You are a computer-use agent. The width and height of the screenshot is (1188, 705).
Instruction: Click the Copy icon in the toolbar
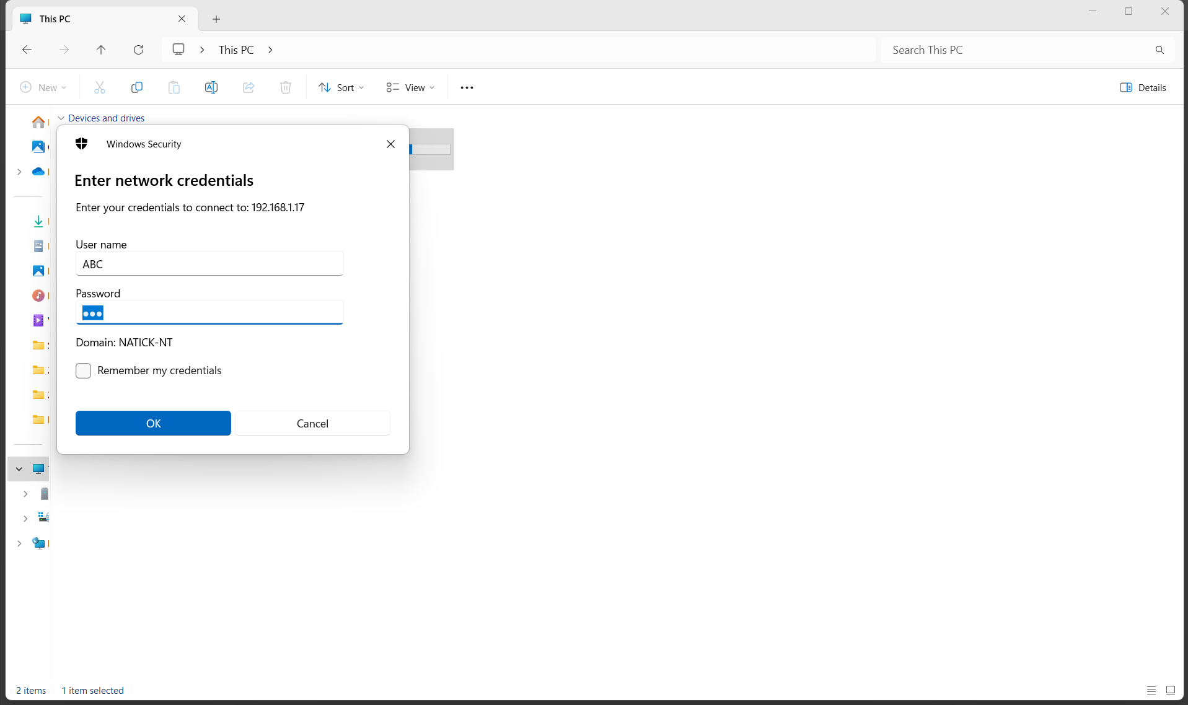pyautogui.click(x=136, y=87)
